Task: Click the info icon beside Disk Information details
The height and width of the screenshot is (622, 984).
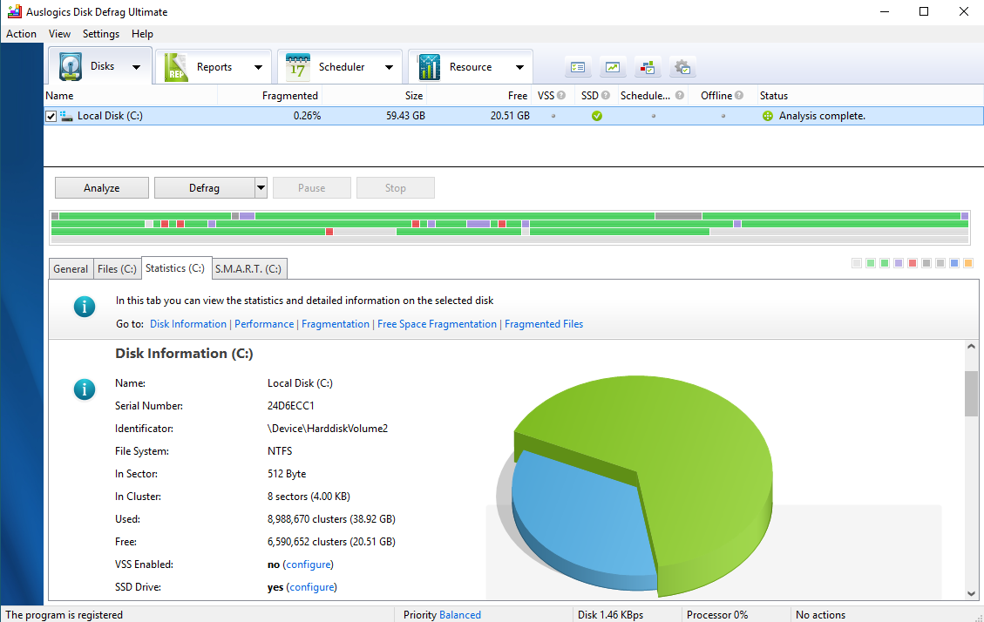Action: click(85, 389)
